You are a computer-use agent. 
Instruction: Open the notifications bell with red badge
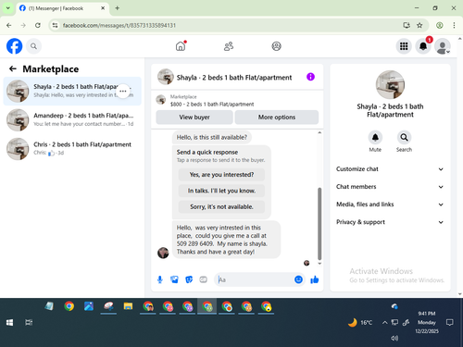coord(423,46)
